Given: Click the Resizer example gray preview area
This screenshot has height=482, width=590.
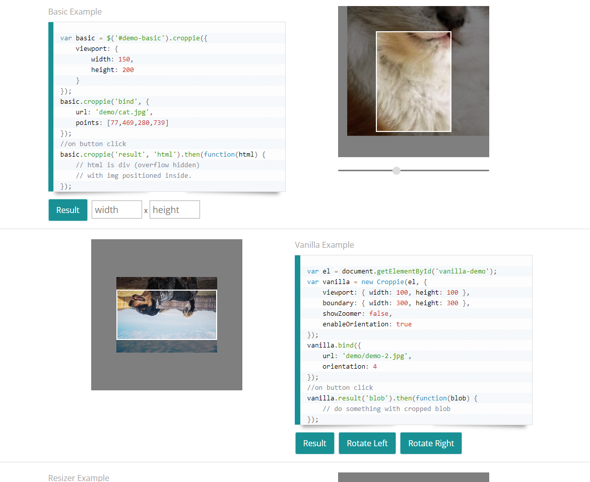Looking at the screenshot, I should (413, 477).
